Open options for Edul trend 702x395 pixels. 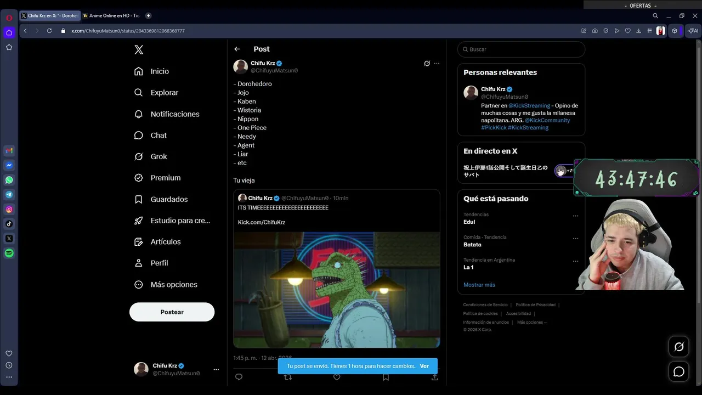tap(575, 216)
